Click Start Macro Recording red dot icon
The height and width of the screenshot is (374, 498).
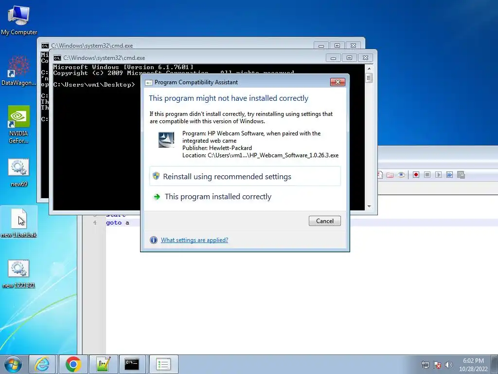416,175
